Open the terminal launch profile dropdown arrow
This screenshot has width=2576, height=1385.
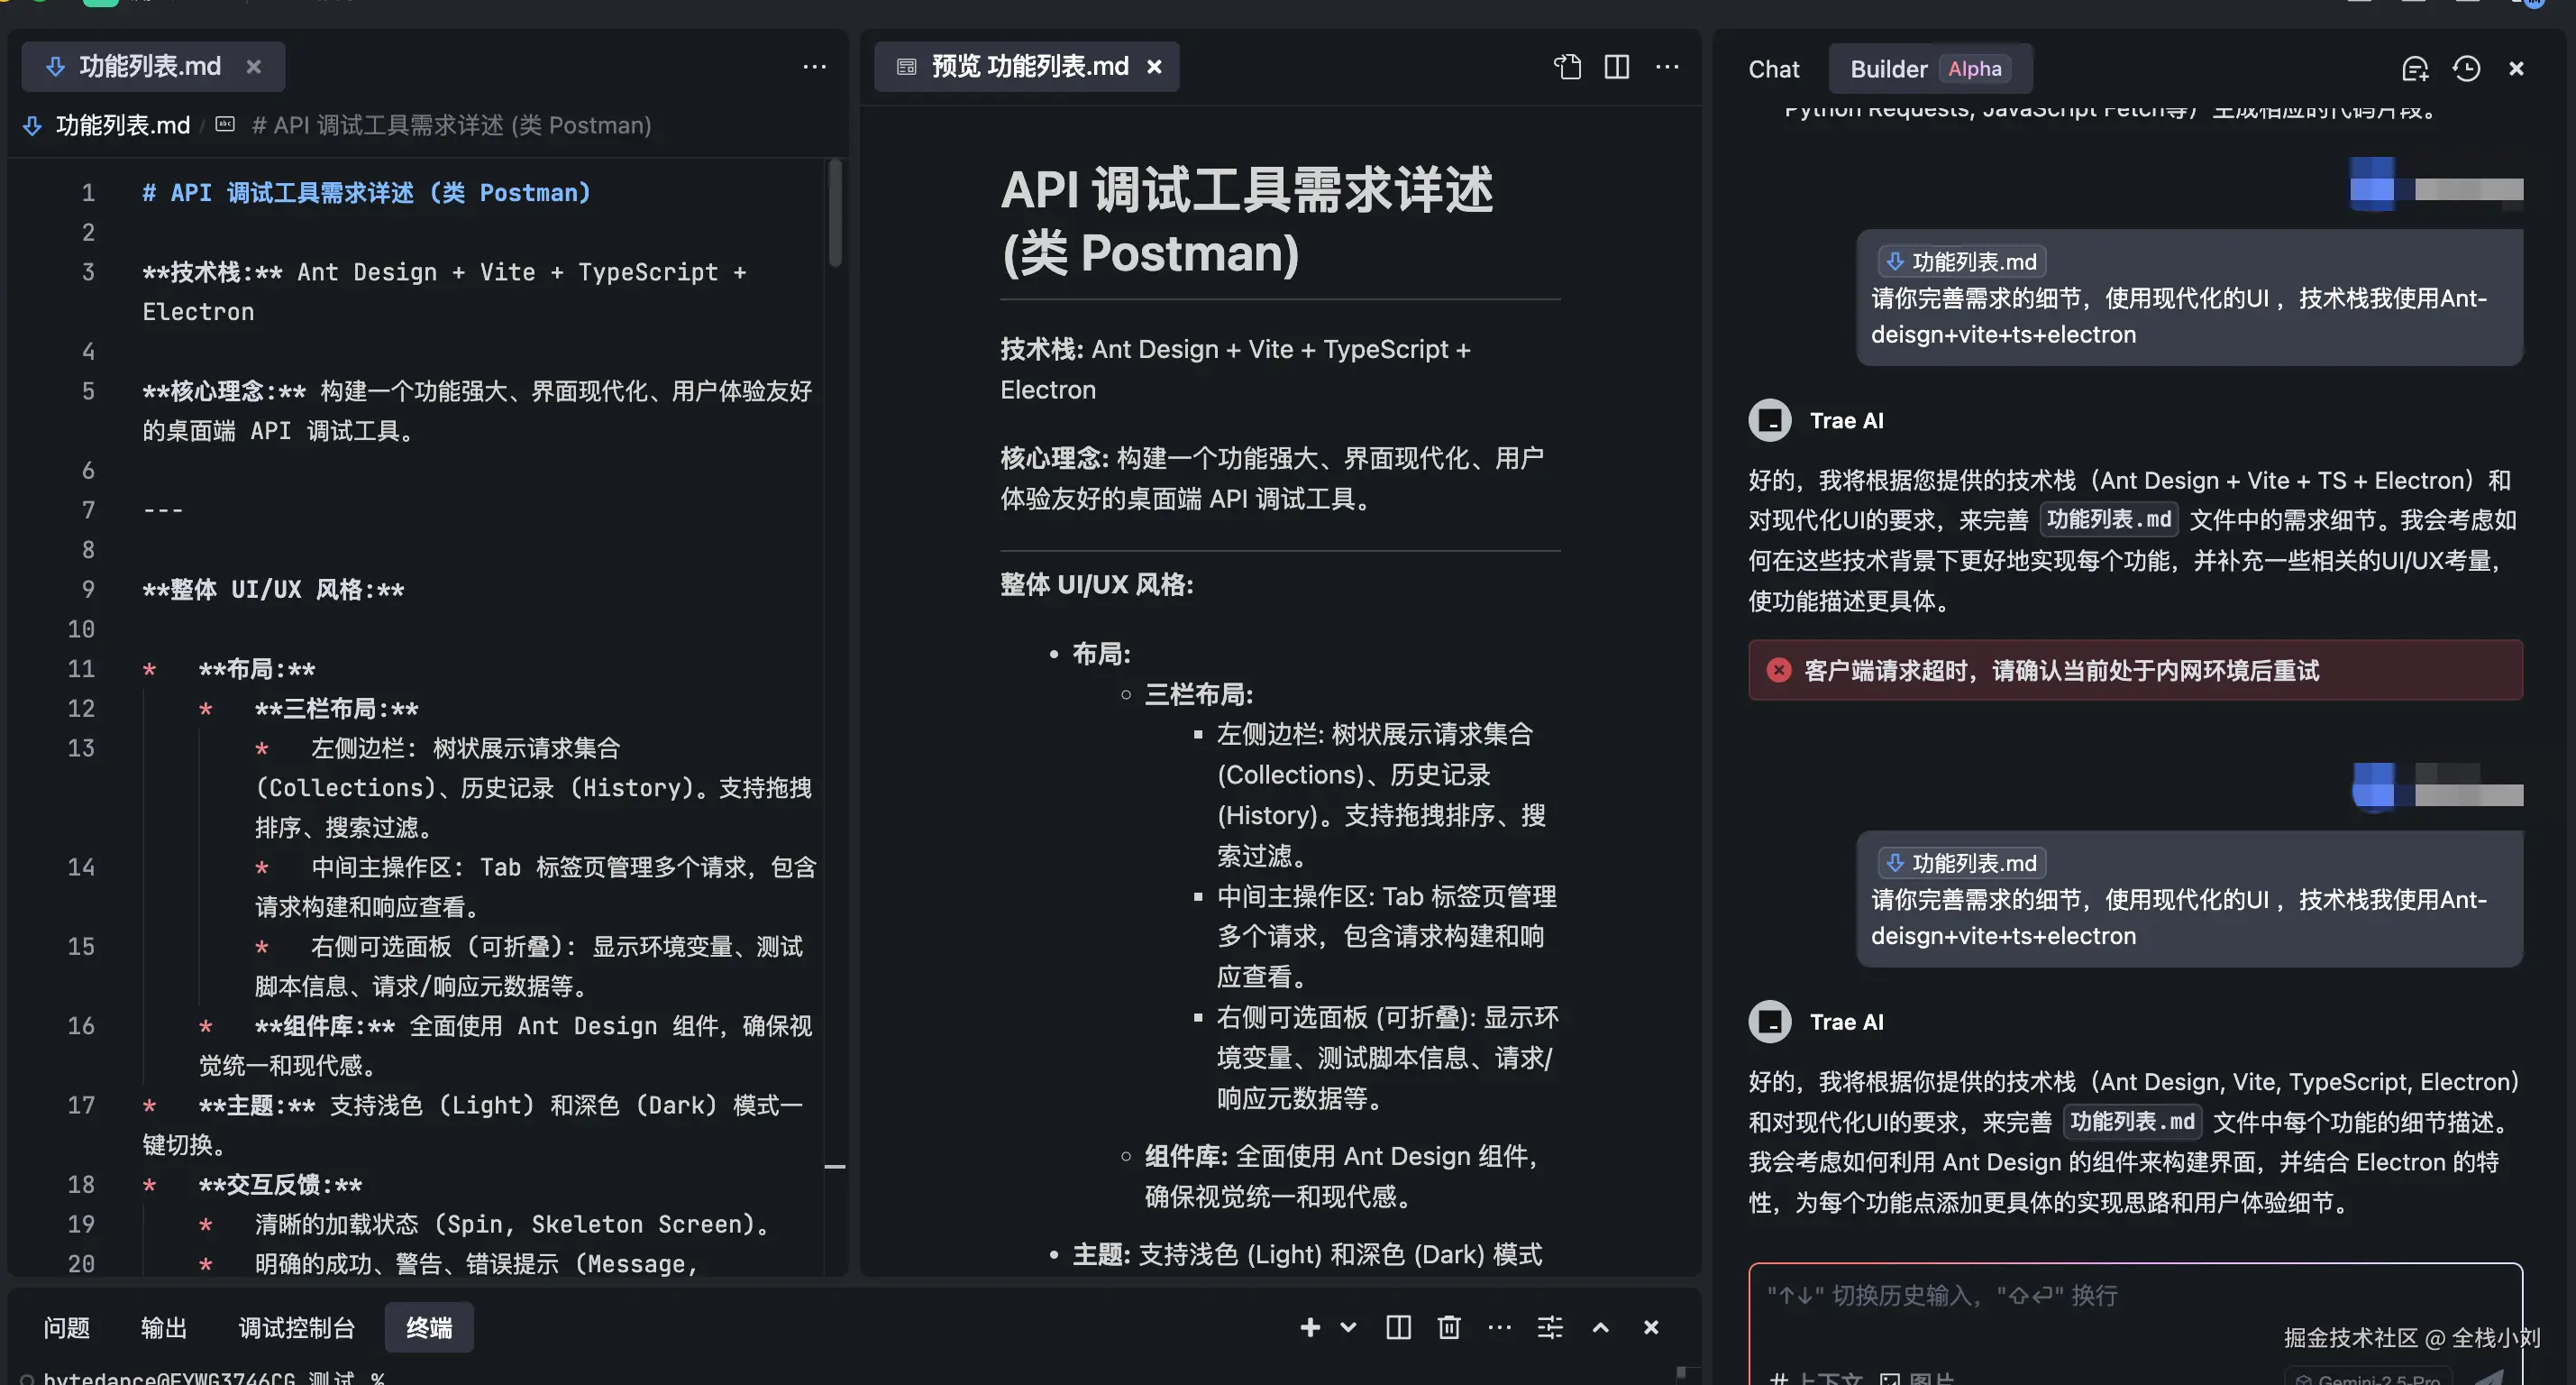pyautogui.click(x=1348, y=1327)
